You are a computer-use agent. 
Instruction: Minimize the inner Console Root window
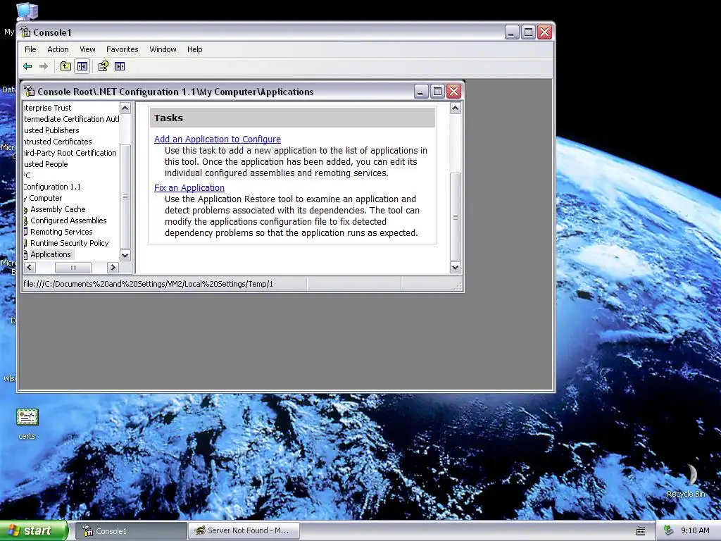click(421, 91)
